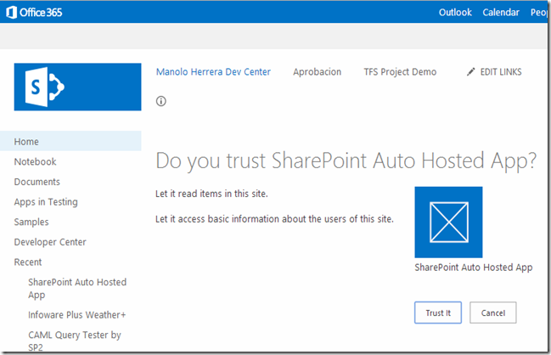The height and width of the screenshot is (355, 551).
Task: Click the 'Do you trust SharePoint Auto Hosted App?' heading
Action: pos(346,161)
